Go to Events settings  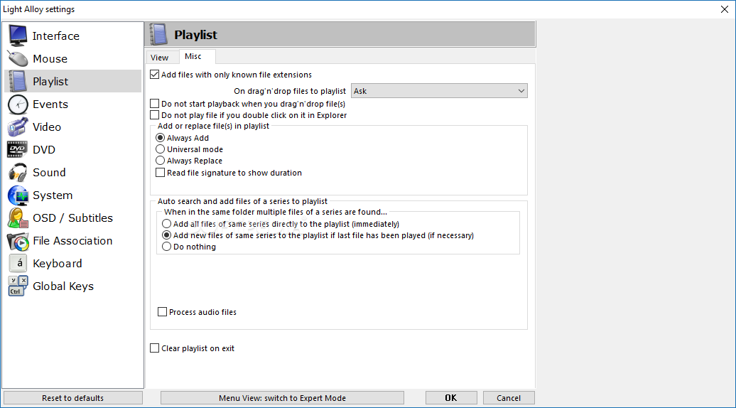tap(50, 104)
